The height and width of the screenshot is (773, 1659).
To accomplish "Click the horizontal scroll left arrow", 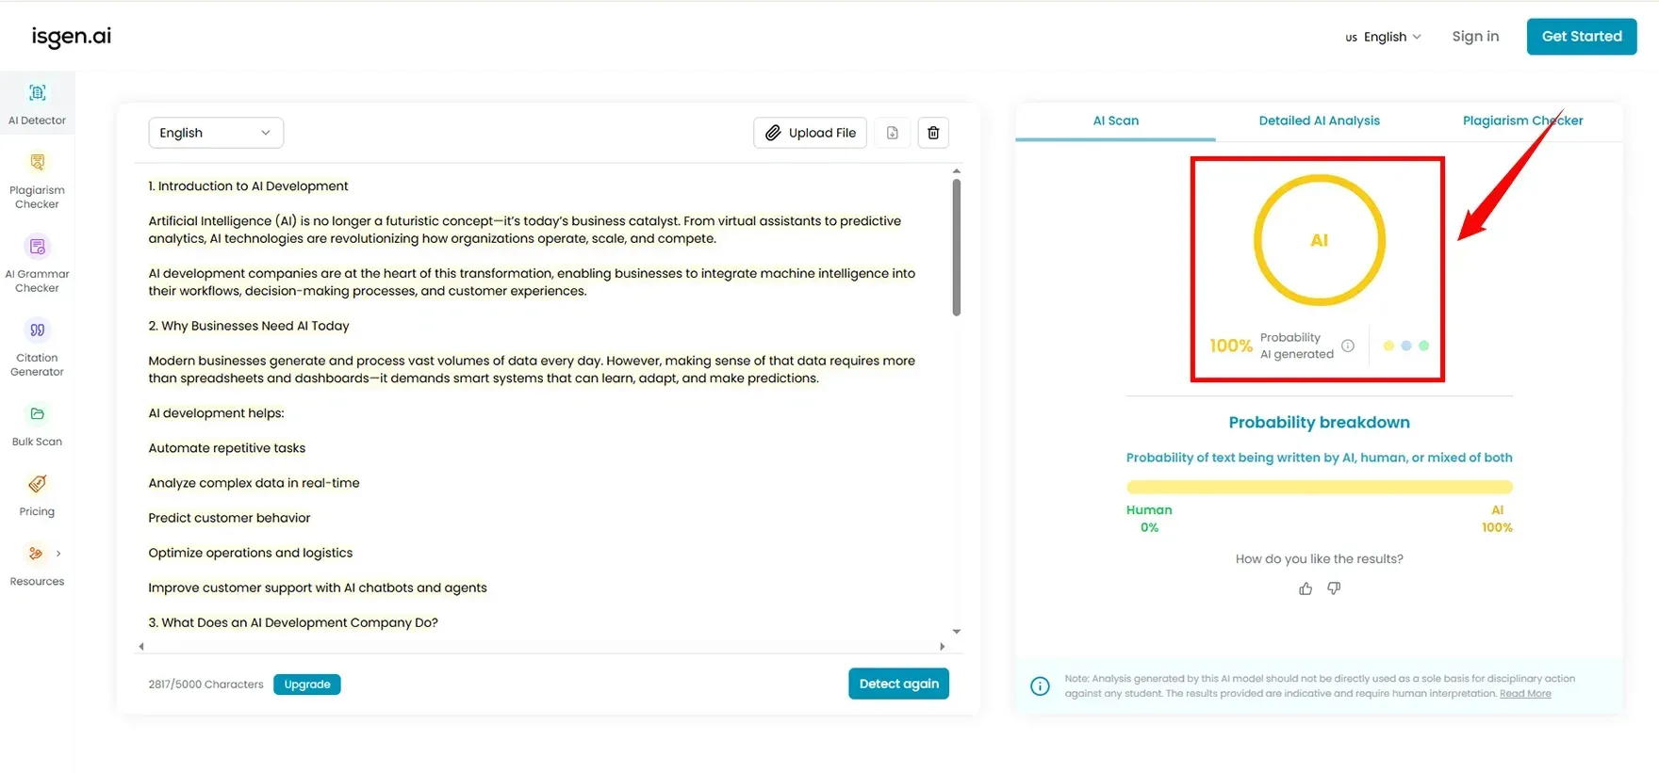I will tap(141, 647).
